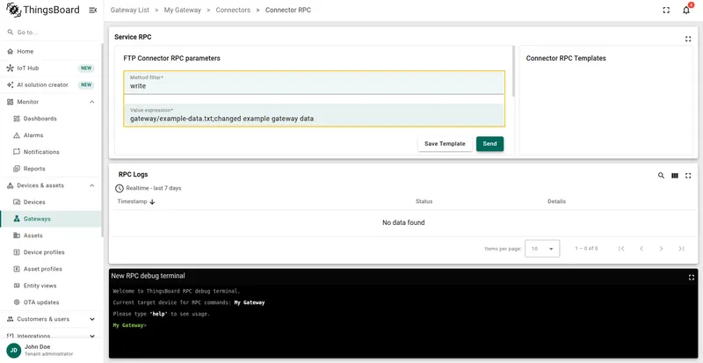The width and height of the screenshot is (703, 363).
Task: Click the Device profiles icon
Action: click(17, 252)
